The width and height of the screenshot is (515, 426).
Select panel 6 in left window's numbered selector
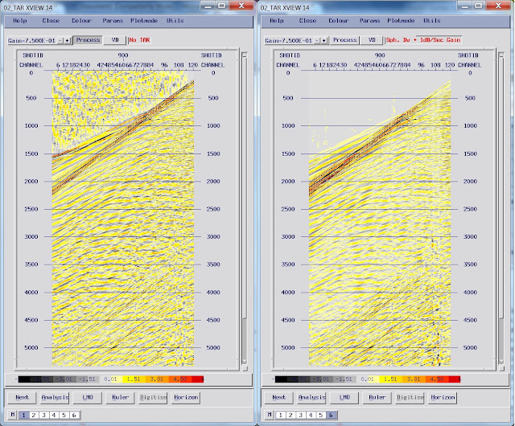(x=74, y=416)
